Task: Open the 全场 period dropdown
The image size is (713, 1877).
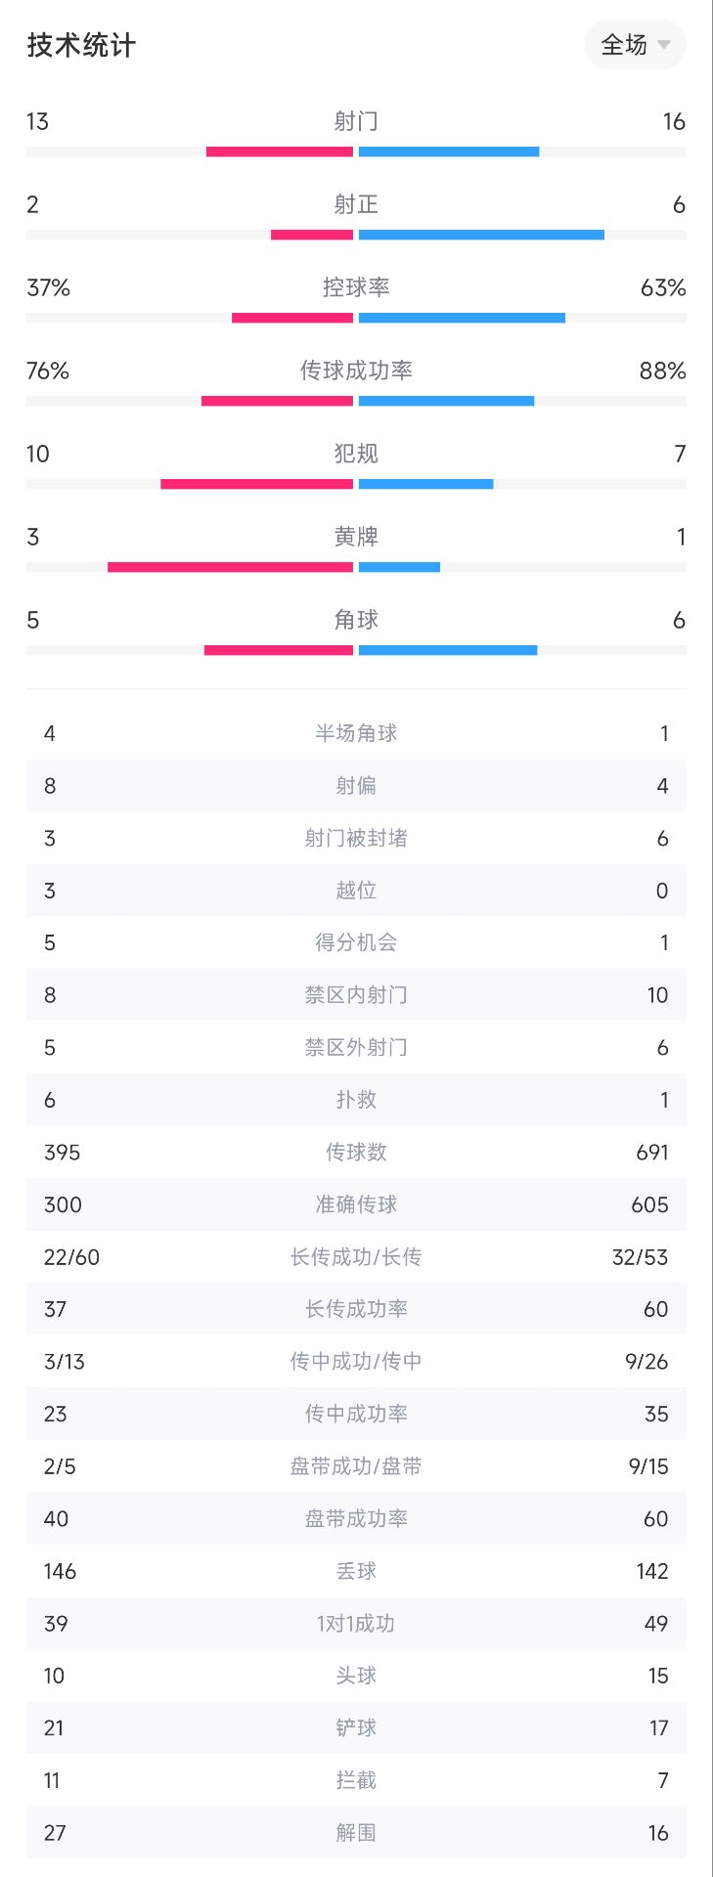Action: pyautogui.click(x=635, y=45)
